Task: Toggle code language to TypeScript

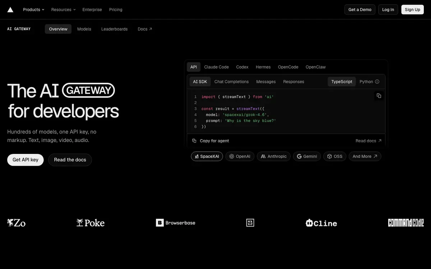Action: [342, 82]
